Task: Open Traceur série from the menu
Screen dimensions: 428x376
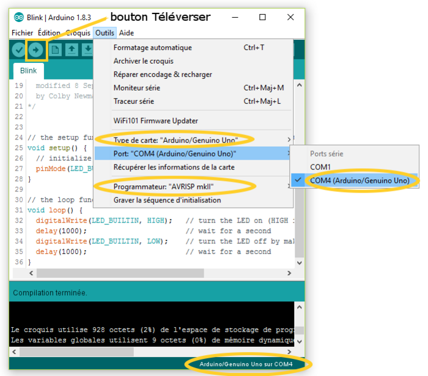Action: pyautogui.click(x=193, y=101)
